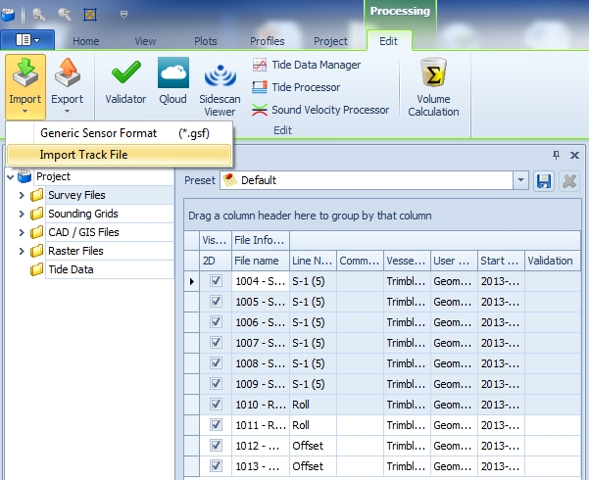Disable the 2D checkbox for file 1013
Viewport: 589px width, 480px height.
click(x=217, y=466)
